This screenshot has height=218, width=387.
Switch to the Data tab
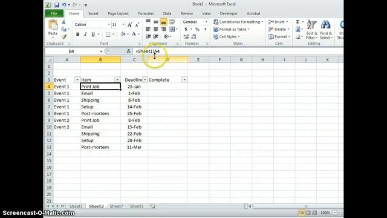[x=167, y=13]
